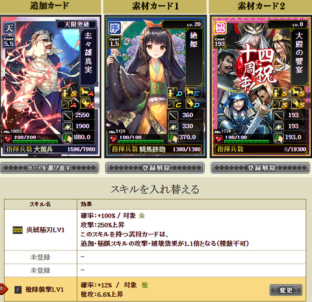Click 登録解除 under 素材カード1

tap(155, 168)
